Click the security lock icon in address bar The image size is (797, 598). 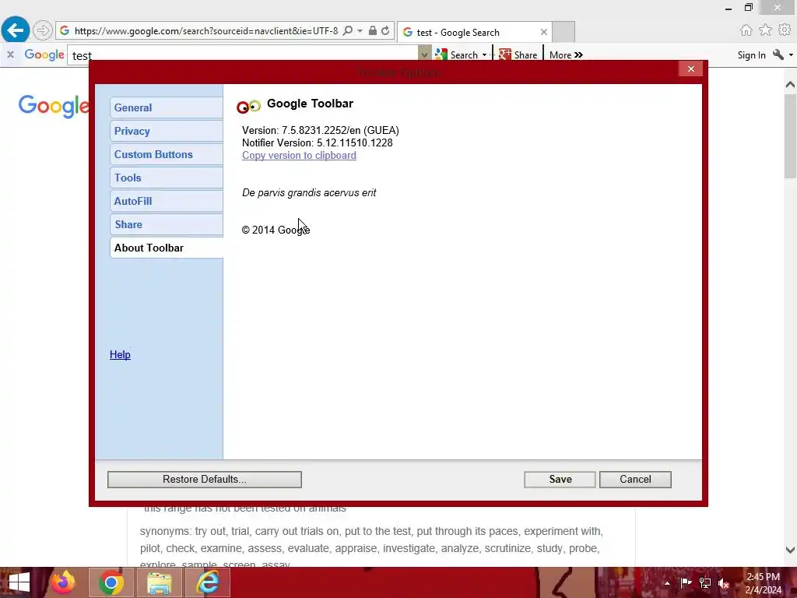pos(373,31)
